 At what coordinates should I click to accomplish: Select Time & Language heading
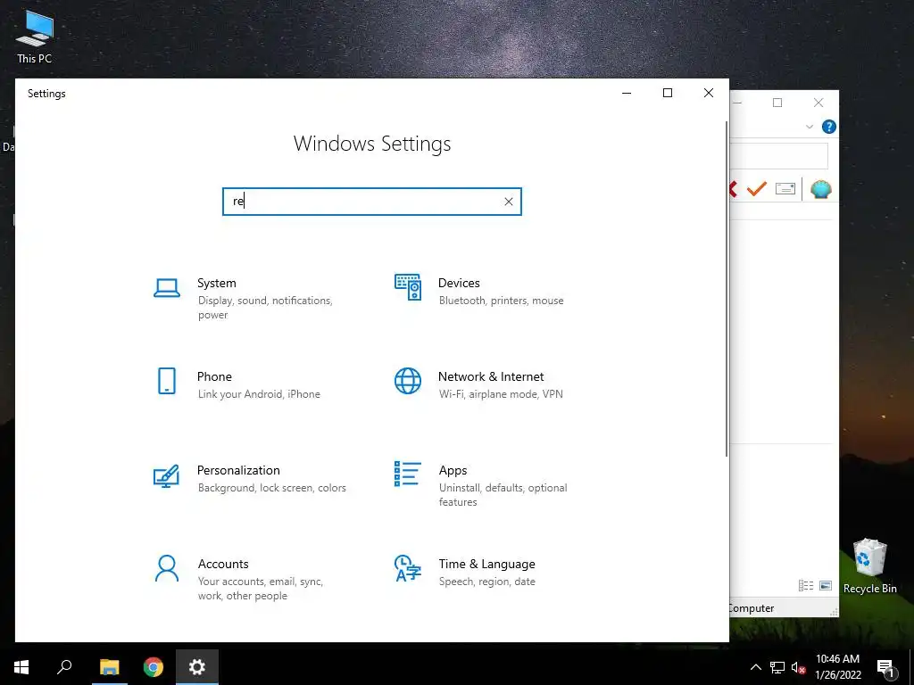coord(486,564)
